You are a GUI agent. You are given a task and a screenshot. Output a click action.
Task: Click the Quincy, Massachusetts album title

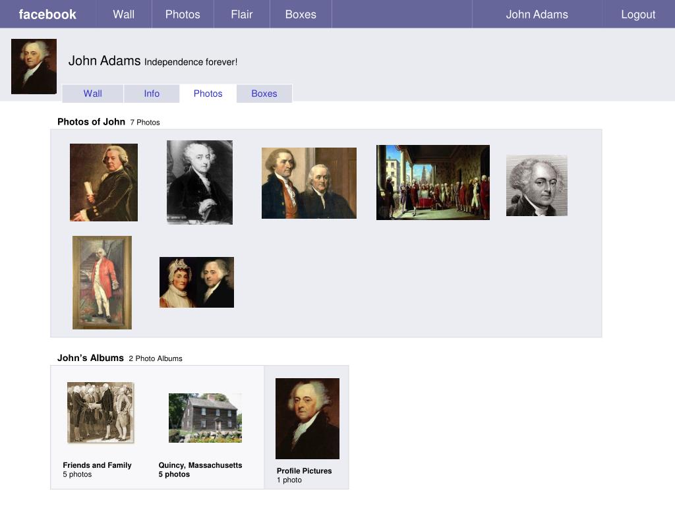(x=200, y=465)
